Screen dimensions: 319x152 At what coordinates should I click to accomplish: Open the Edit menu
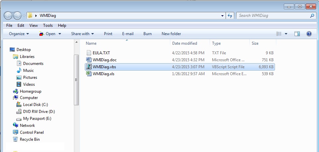pyautogui.click(x=21, y=25)
